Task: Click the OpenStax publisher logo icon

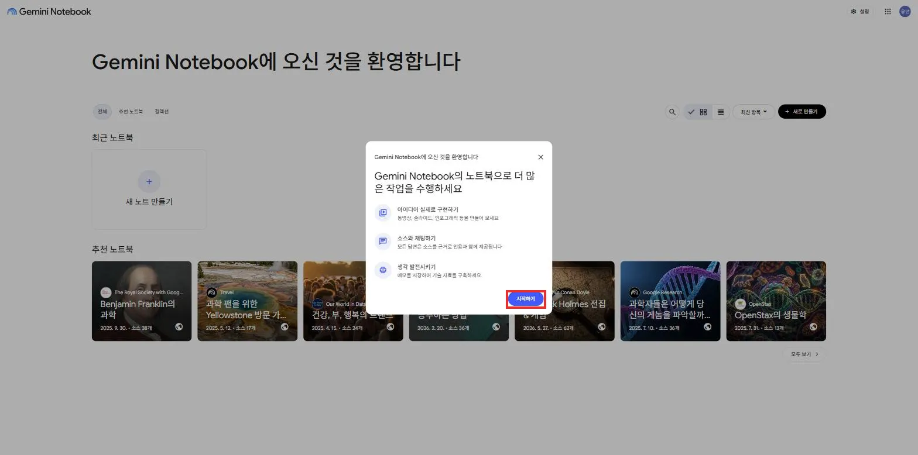Action: [740, 304]
